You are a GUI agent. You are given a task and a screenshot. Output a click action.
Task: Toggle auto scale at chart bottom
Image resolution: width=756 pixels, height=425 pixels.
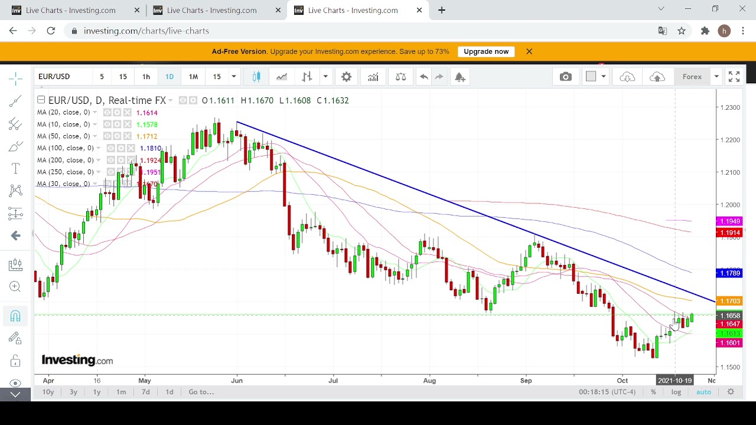pos(703,392)
